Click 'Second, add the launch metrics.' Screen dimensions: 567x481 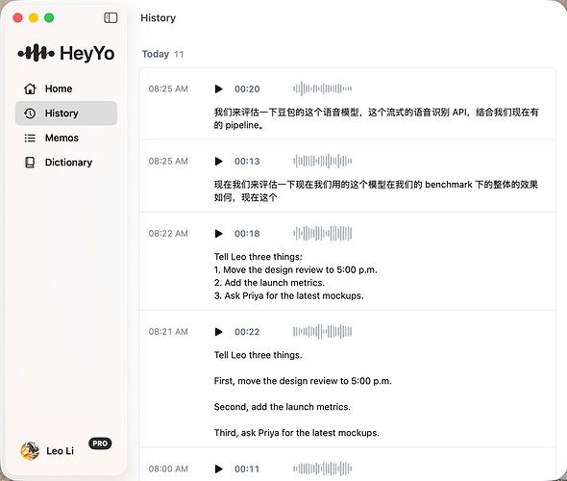(x=282, y=407)
